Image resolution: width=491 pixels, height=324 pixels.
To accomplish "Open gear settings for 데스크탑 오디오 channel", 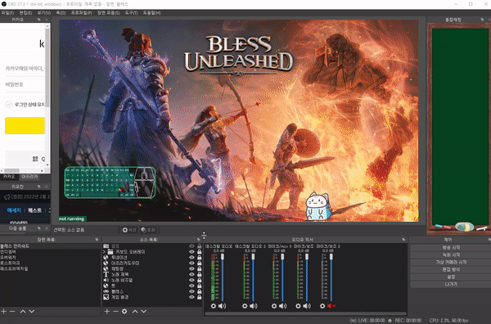I will 214,306.
